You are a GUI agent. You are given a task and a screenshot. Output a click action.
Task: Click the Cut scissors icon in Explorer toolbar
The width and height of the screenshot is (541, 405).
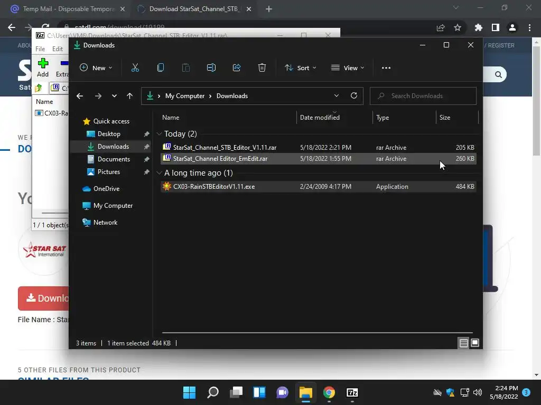click(x=135, y=68)
